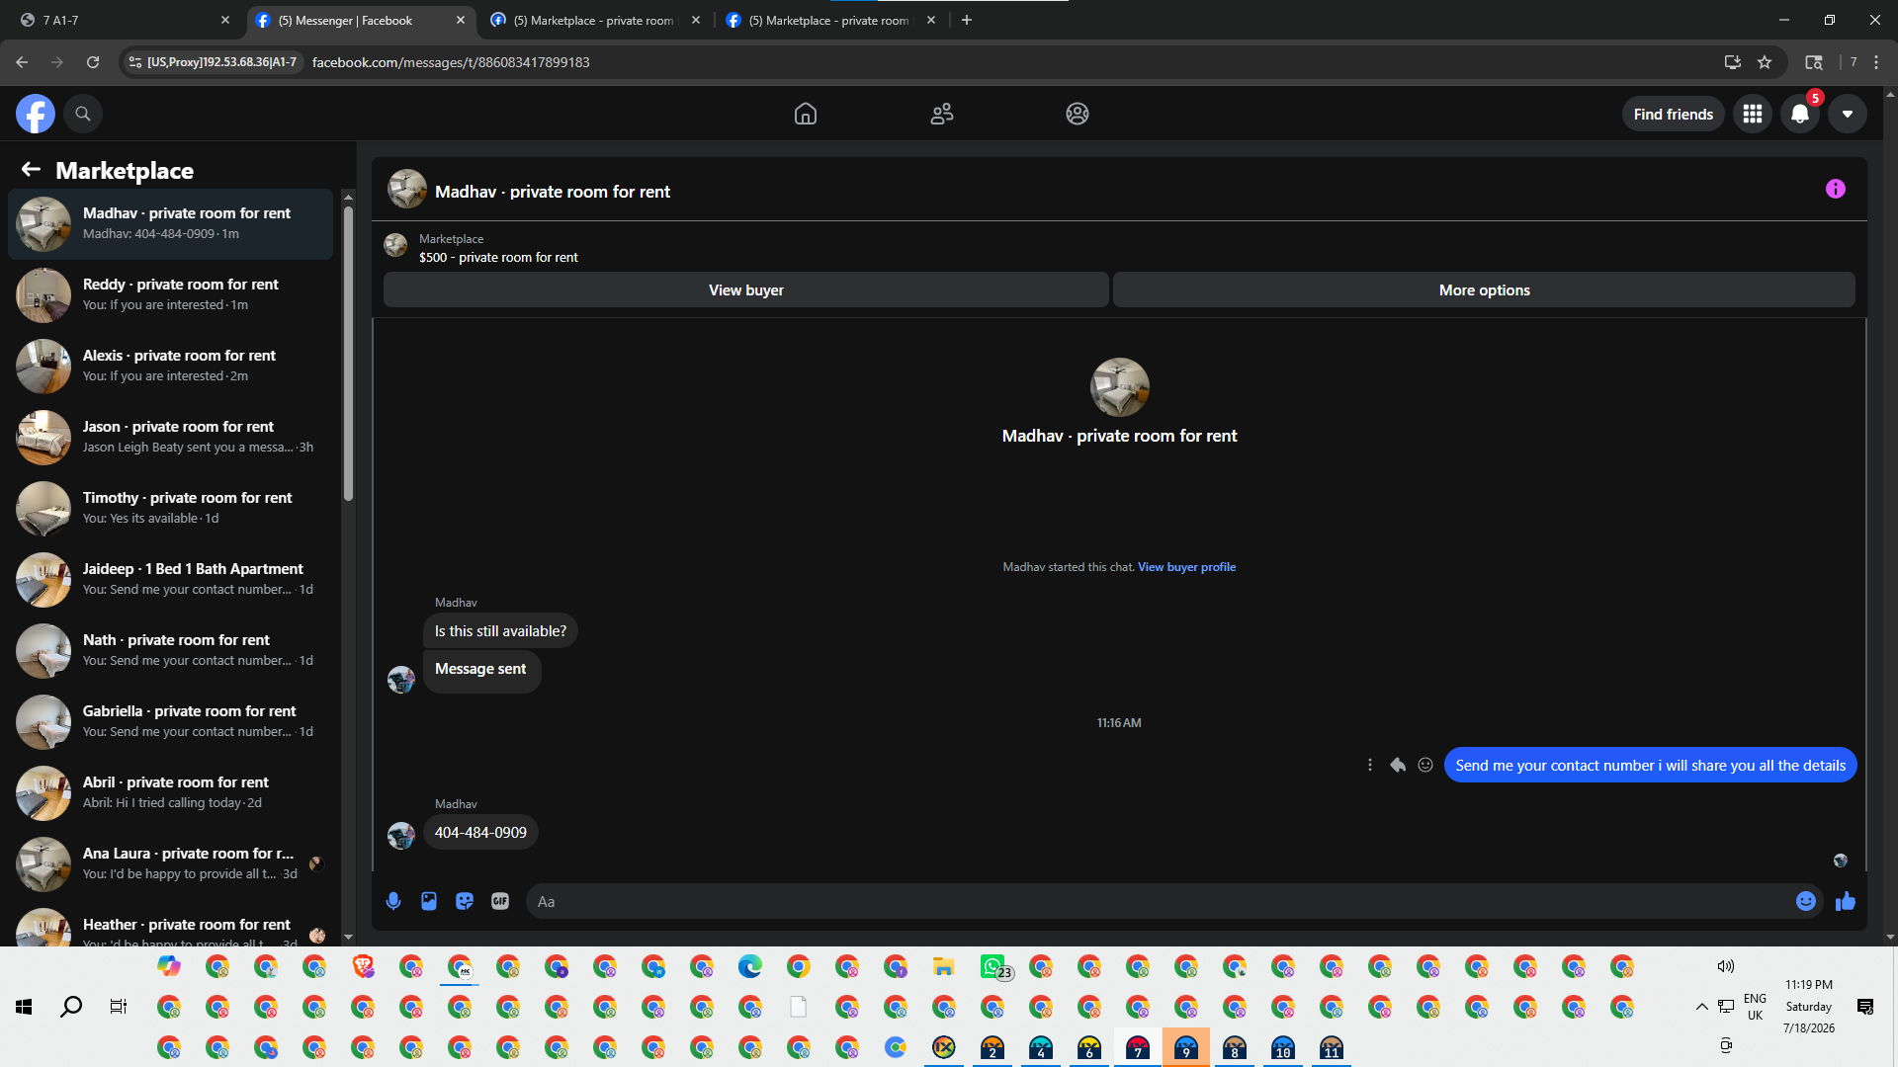
Task: Open the Timothy private room conversation
Action: (x=171, y=509)
